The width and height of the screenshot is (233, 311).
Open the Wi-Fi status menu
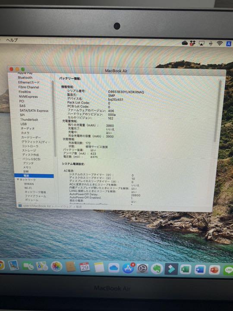coord(220,44)
